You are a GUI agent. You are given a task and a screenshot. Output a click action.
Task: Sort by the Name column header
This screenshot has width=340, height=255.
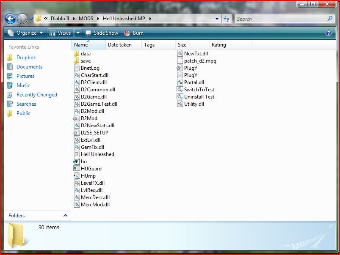click(88, 45)
